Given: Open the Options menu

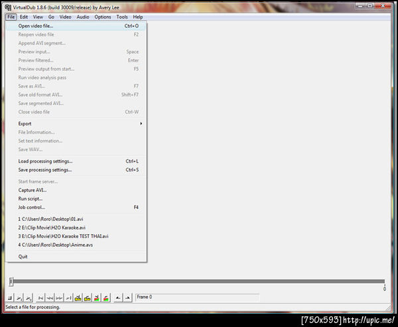Looking at the screenshot, I should pos(103,17).
